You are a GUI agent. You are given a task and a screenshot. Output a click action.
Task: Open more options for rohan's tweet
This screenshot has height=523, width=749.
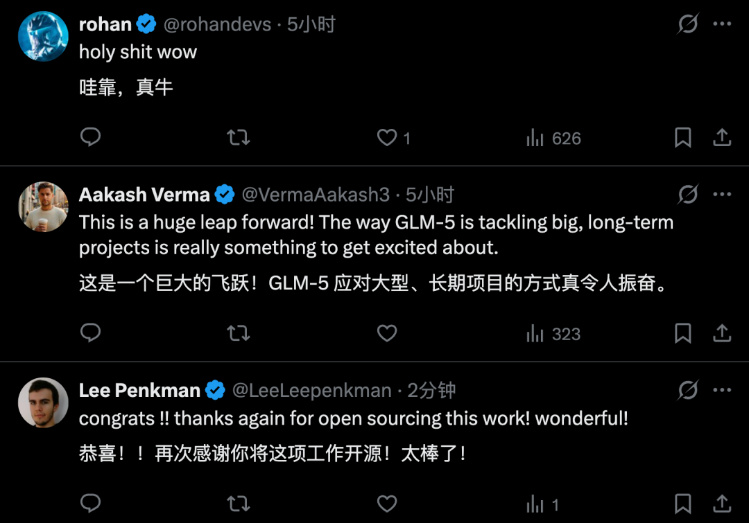tap(722, 25)
